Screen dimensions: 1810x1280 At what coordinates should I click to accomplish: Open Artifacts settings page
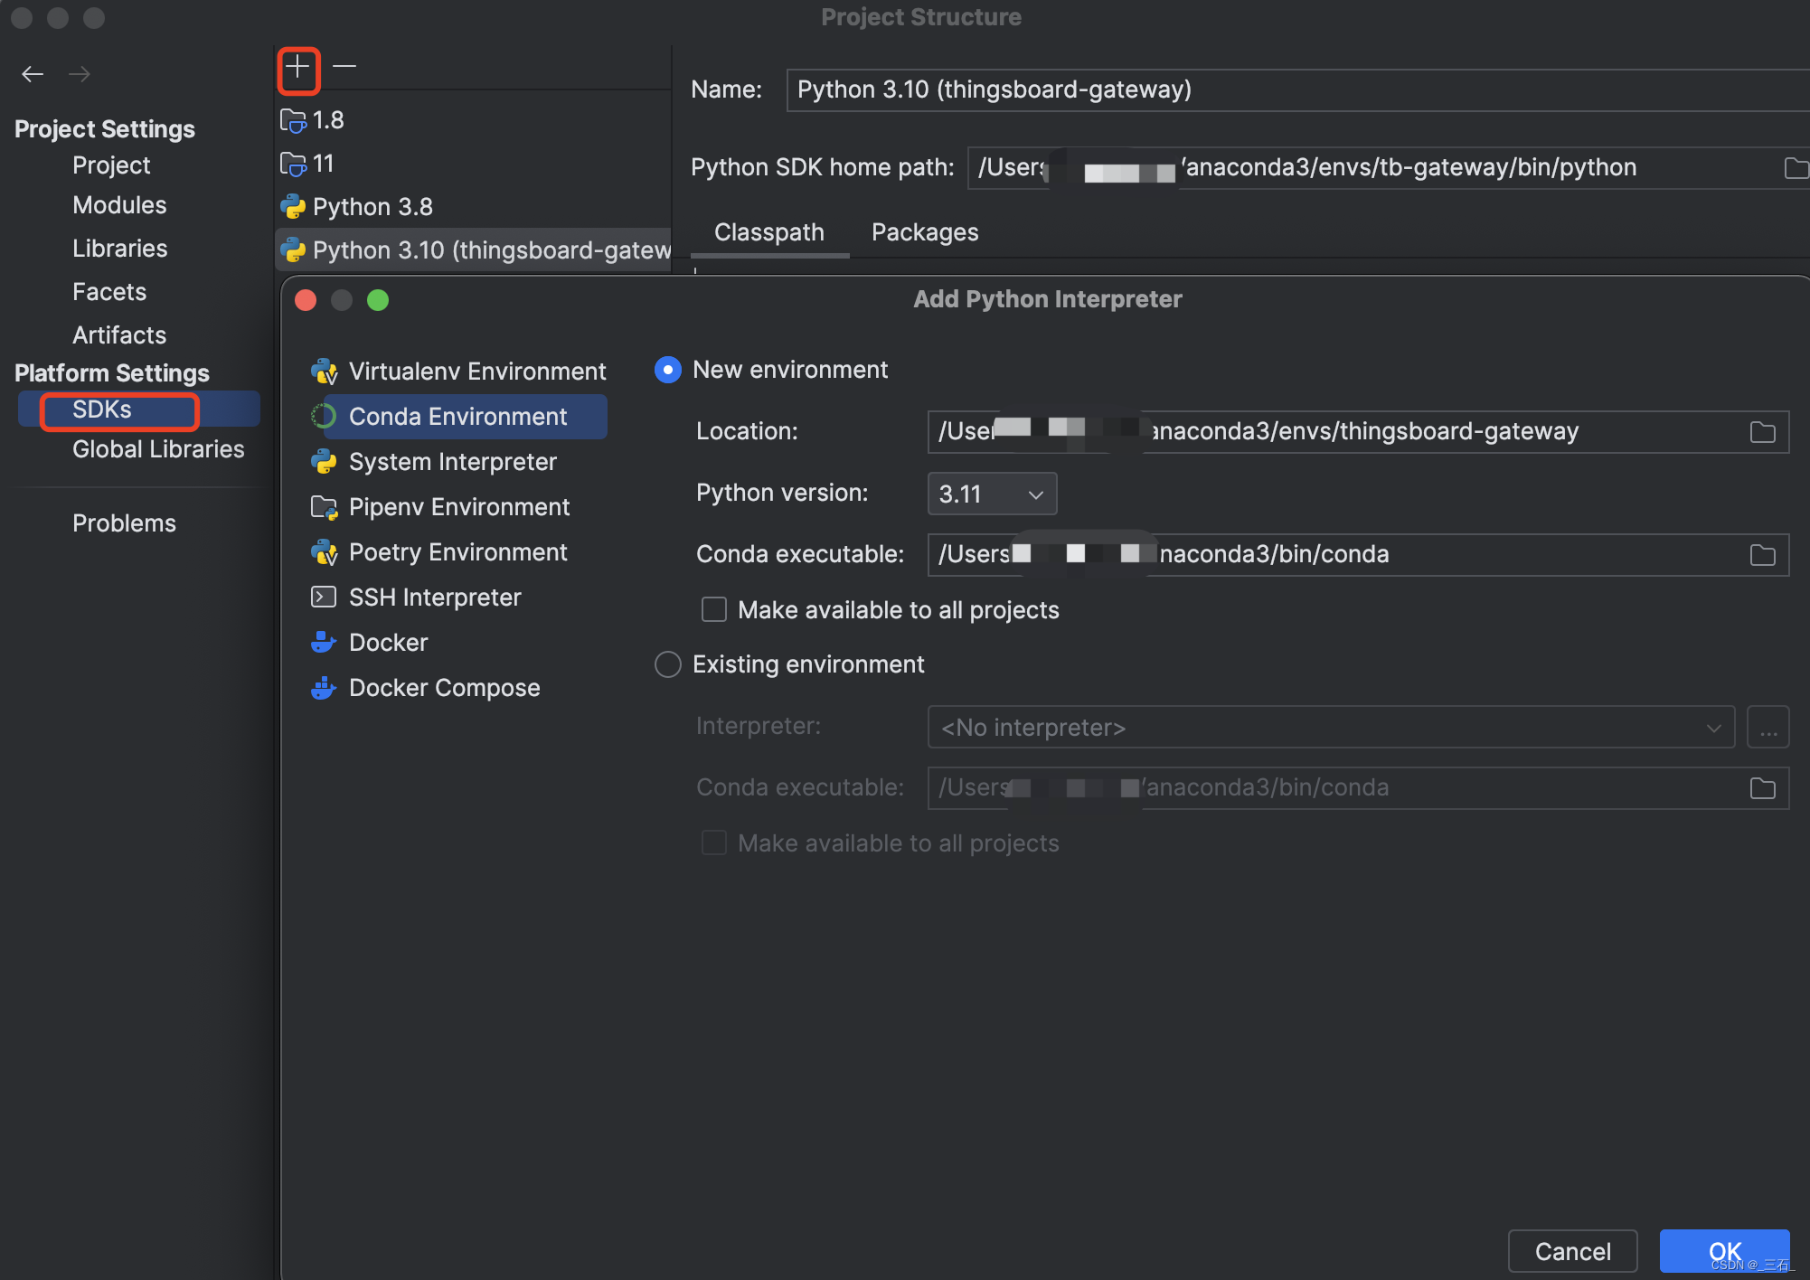[119, 335]
